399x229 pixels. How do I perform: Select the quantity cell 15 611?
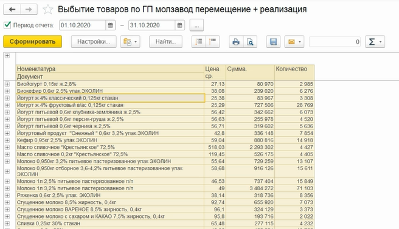pyautogui.click(x=294, y=171)
